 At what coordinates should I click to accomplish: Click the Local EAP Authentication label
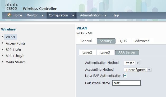103,76
